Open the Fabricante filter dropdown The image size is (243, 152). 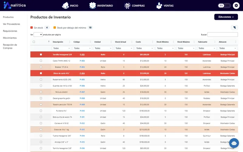(207, 48)
